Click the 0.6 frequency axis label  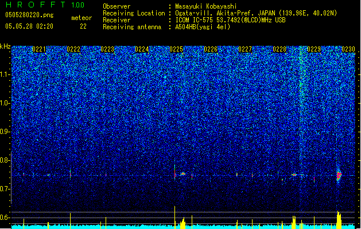point(5,218)
